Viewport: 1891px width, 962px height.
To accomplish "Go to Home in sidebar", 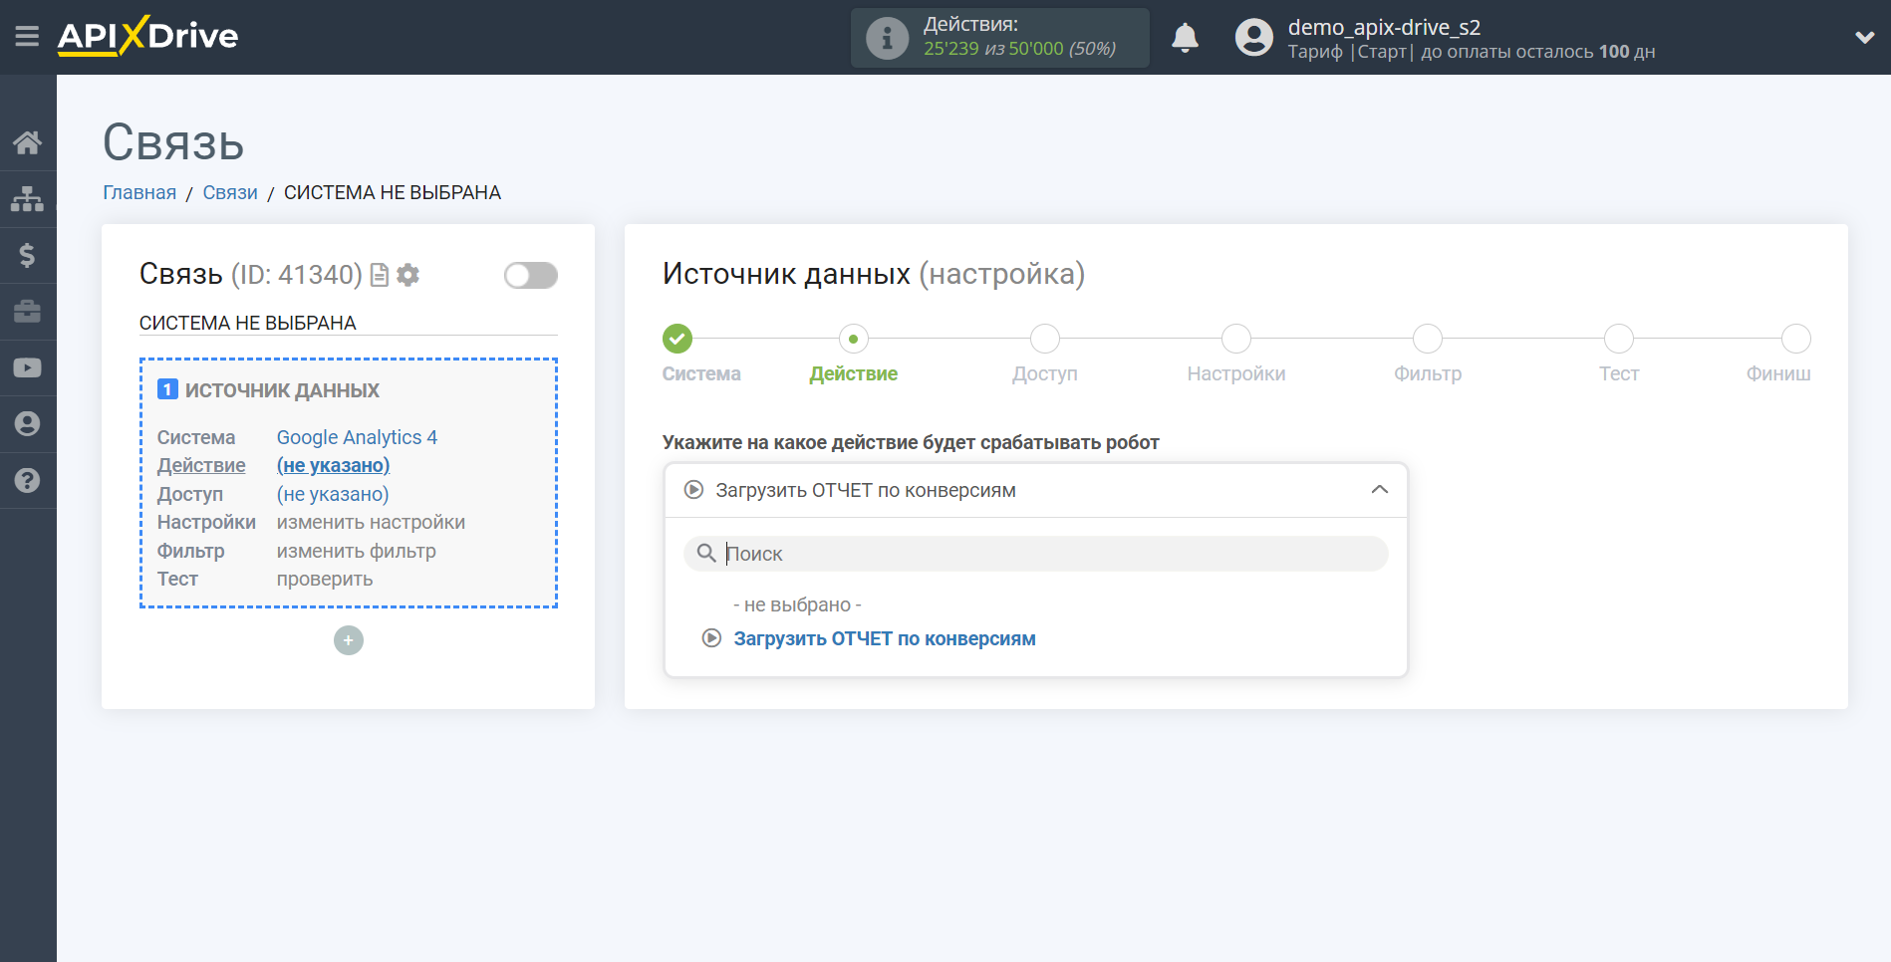I will pos(27,142).
